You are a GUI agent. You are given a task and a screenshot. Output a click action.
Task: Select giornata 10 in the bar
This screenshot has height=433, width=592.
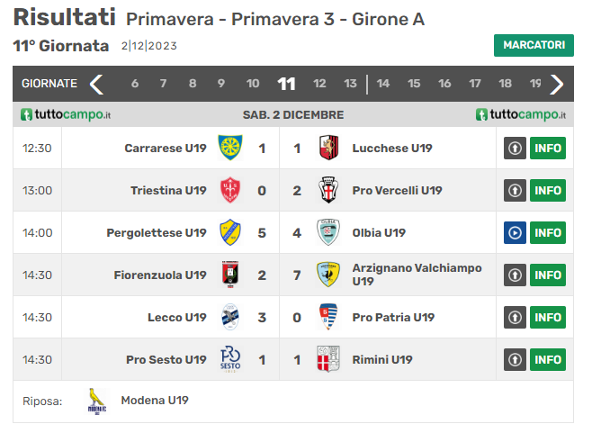(253, 84)
